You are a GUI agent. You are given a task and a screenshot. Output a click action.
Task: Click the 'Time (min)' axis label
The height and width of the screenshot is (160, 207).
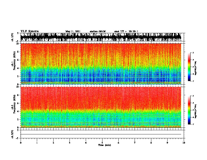pyautogui.click(x=105, y=145)
